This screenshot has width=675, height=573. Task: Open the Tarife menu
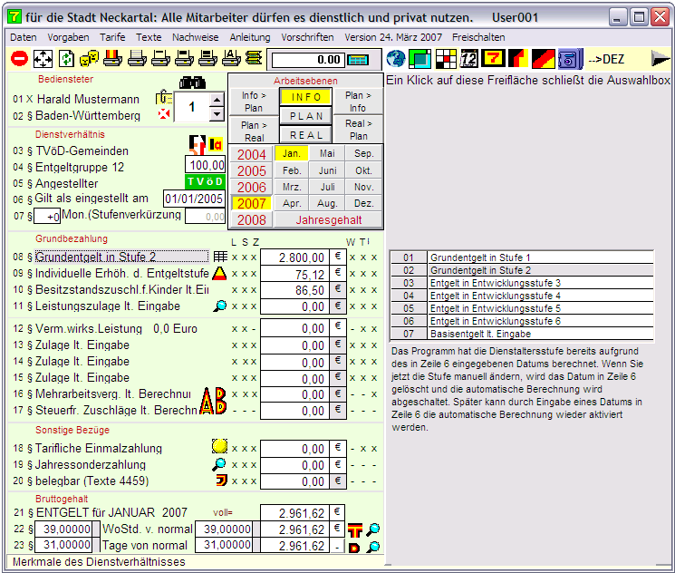coord(112,37)
